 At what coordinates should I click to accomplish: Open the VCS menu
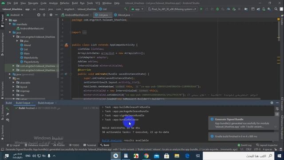[x=98, y=3]
